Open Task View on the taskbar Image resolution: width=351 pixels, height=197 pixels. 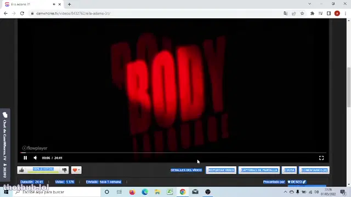click(119, 192)
